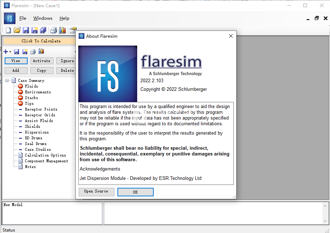Screen dimensions: 330x233
Task: Open the Windows menu
Action: (x=43, y=18)
